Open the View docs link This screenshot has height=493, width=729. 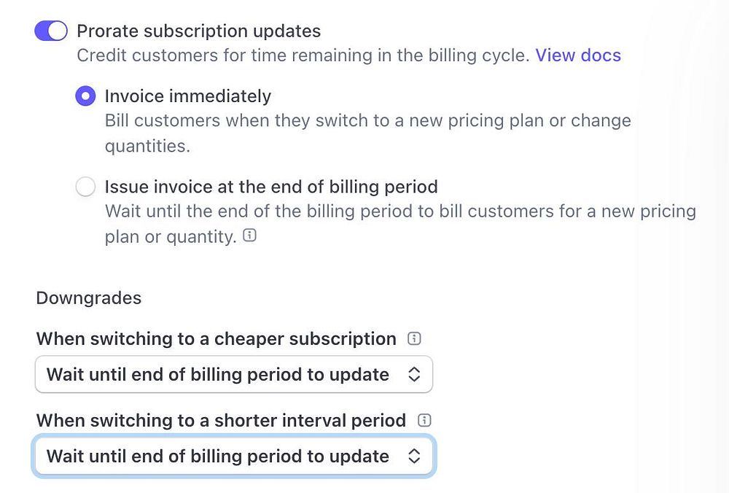578,55
